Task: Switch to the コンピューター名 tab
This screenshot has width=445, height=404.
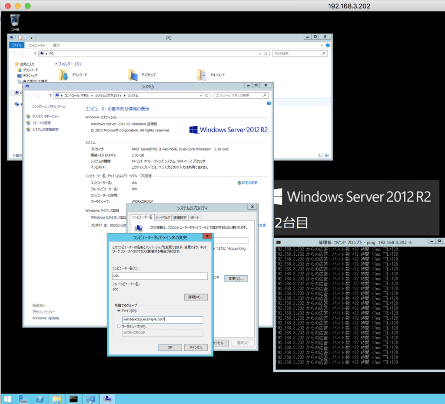Action: pyautogui.click(x=142, y=217)
